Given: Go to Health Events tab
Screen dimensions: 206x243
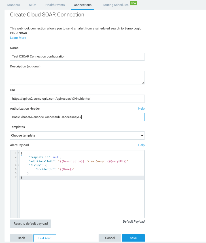Looking at the screenshot, I should [55, 5].
